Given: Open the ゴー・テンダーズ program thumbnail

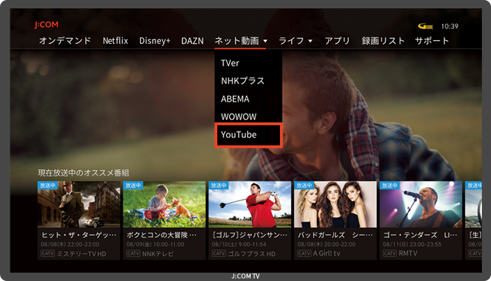Looking at the screenshot, I should pyautogui.click(x=421, y=204).
